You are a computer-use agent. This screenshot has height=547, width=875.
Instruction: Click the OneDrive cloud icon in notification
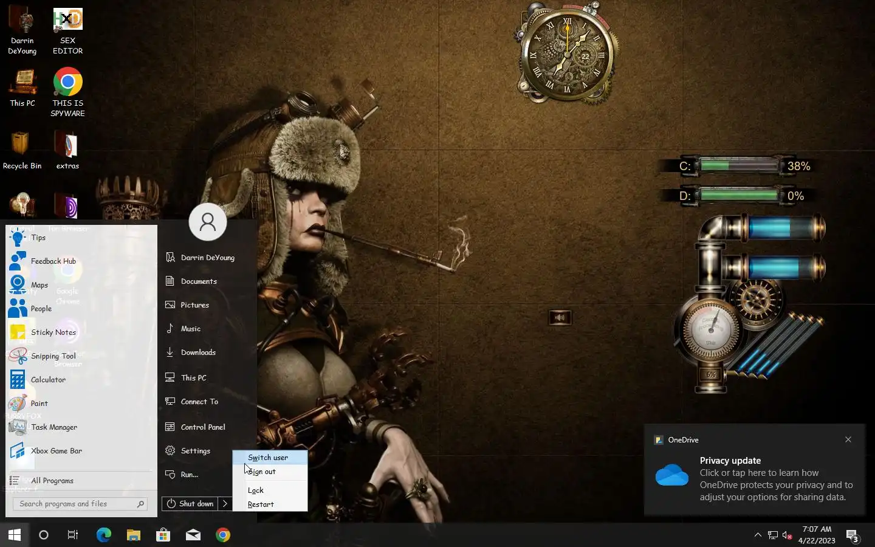(672, 475)
